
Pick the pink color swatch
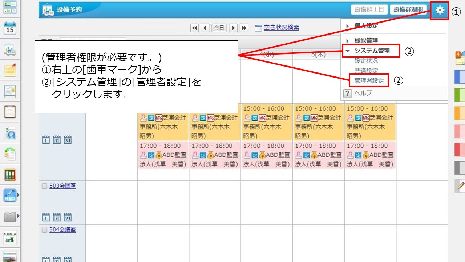(x=460, y=131)
